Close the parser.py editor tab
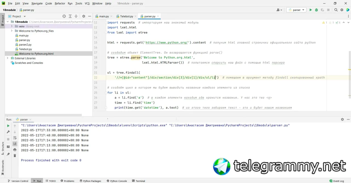Viewport: 351px width, 183px height. (158, 16)
